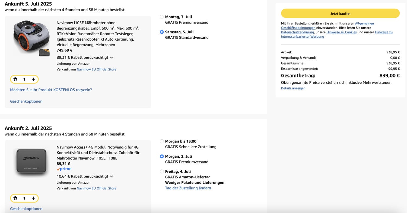Screen dimensions: 407x213
Task: Open Möchten Sie Ihr Produkt KOSTENLOS recyceln link
Action: pos(51,90)
